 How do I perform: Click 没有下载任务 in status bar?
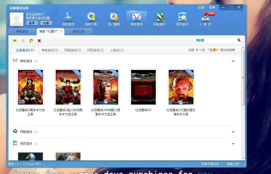[x=210, y=164]
